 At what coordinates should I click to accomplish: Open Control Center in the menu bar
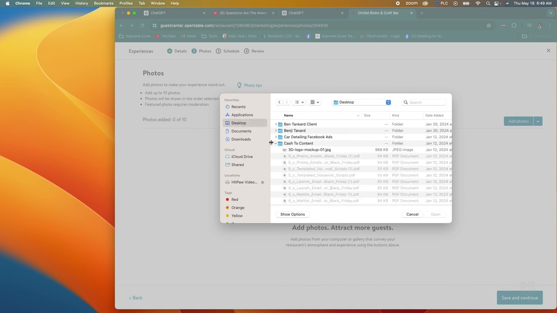pos(497,3)
